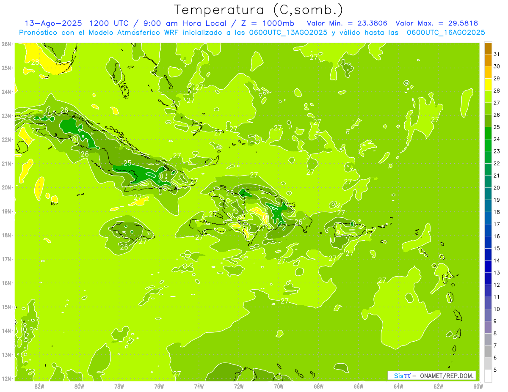Click the color scale label "10"
The width and height of the screenshot is (508, 392).
(x=497, y=309)
